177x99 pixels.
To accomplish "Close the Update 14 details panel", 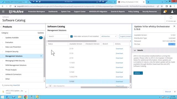I will [x=174, y=26].
